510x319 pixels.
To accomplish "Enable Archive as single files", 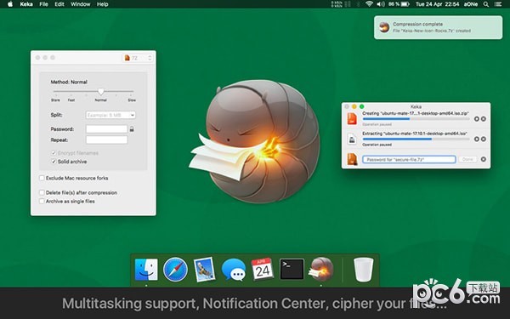I will point(42,201).
